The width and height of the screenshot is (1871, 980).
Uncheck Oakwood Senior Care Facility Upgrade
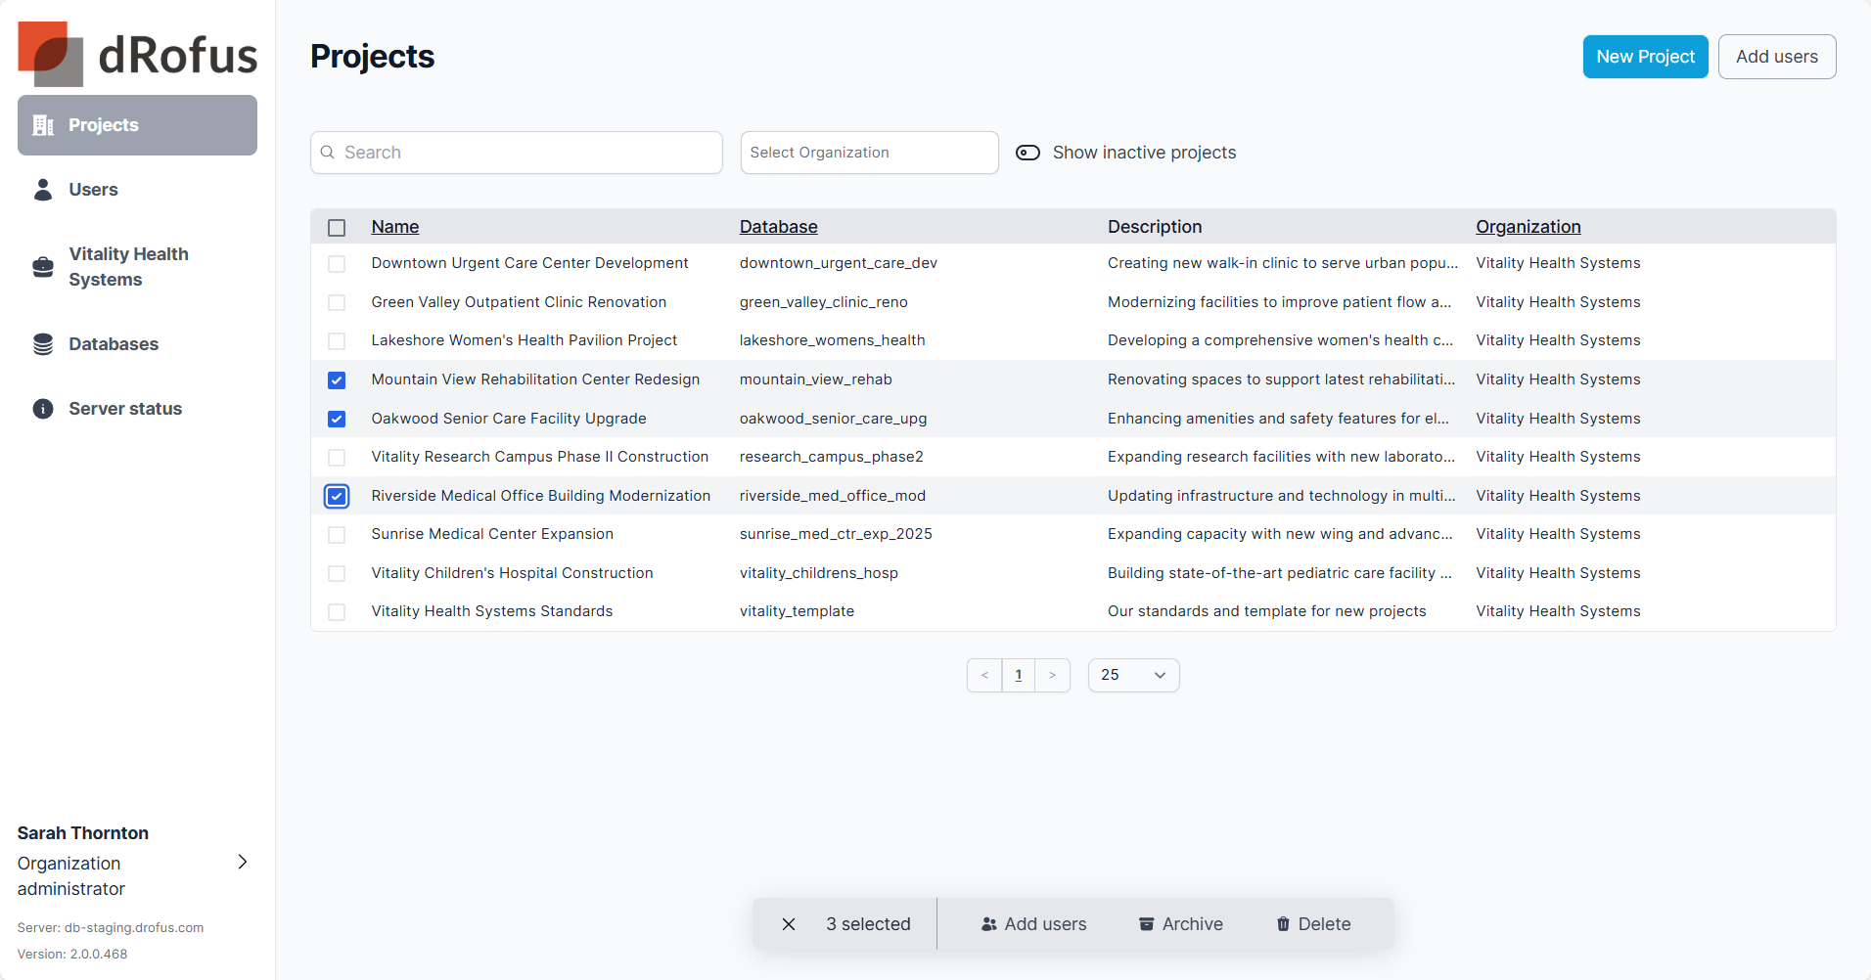tap(337, 419)
